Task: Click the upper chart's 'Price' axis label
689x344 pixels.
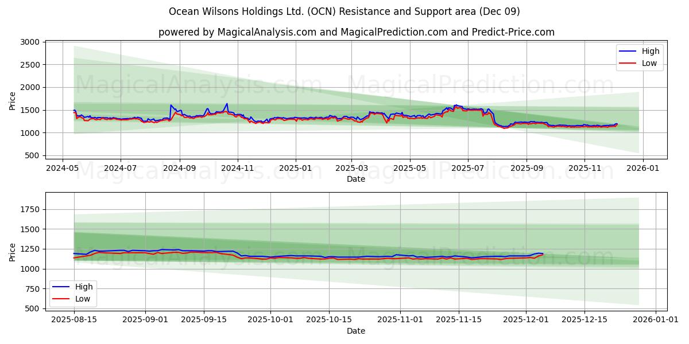Action: point(13,100)
